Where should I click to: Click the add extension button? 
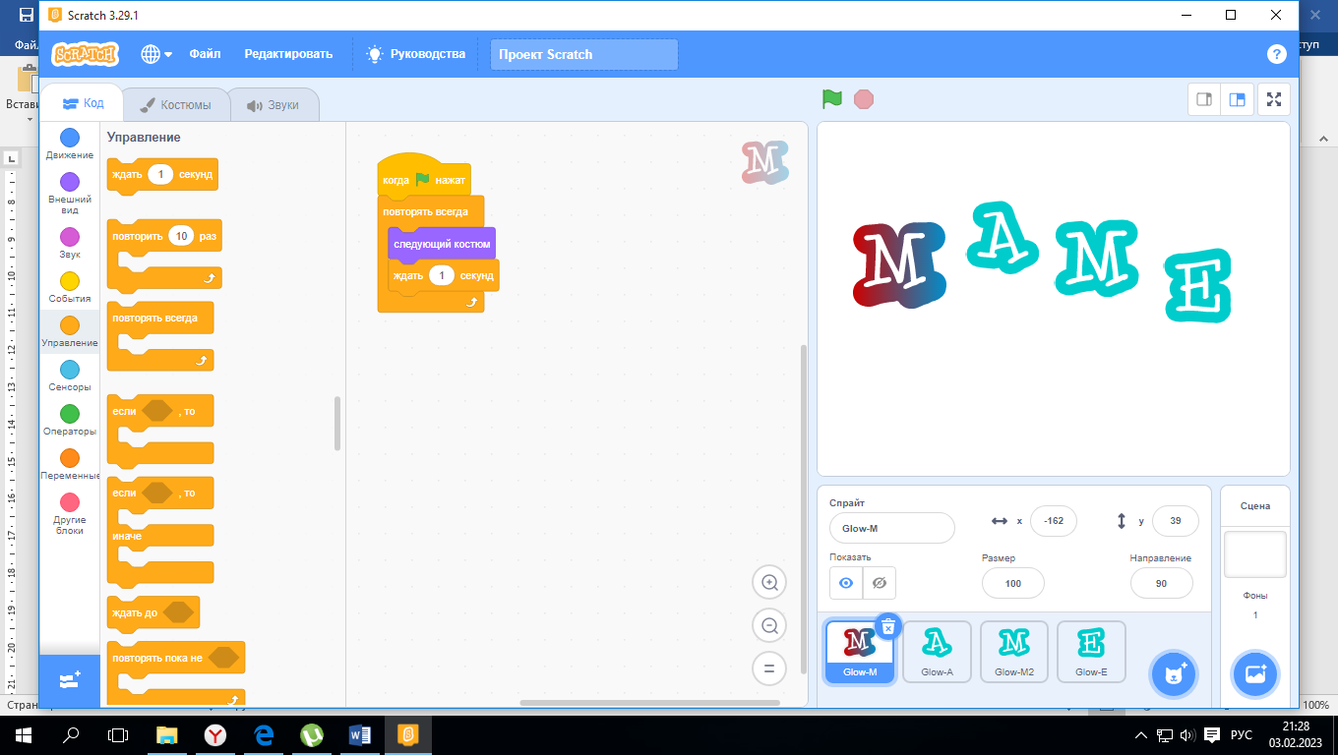(x=70, y=680)
